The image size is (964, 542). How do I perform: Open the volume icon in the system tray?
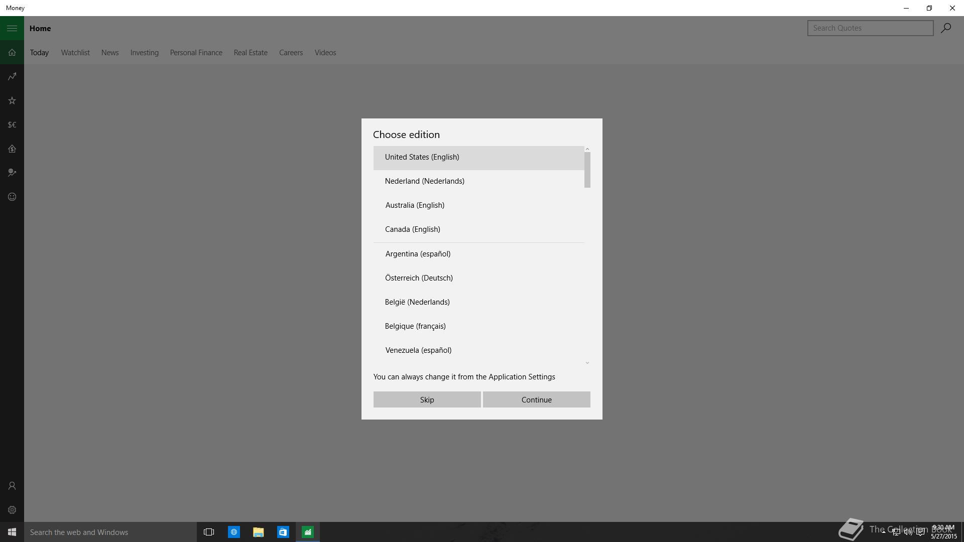tap(908, 532)
